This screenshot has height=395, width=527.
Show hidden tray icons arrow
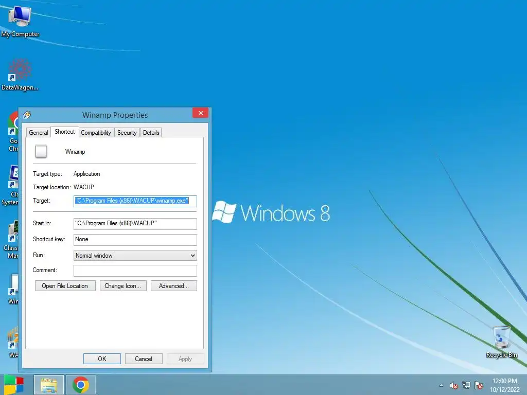point(441,385)
